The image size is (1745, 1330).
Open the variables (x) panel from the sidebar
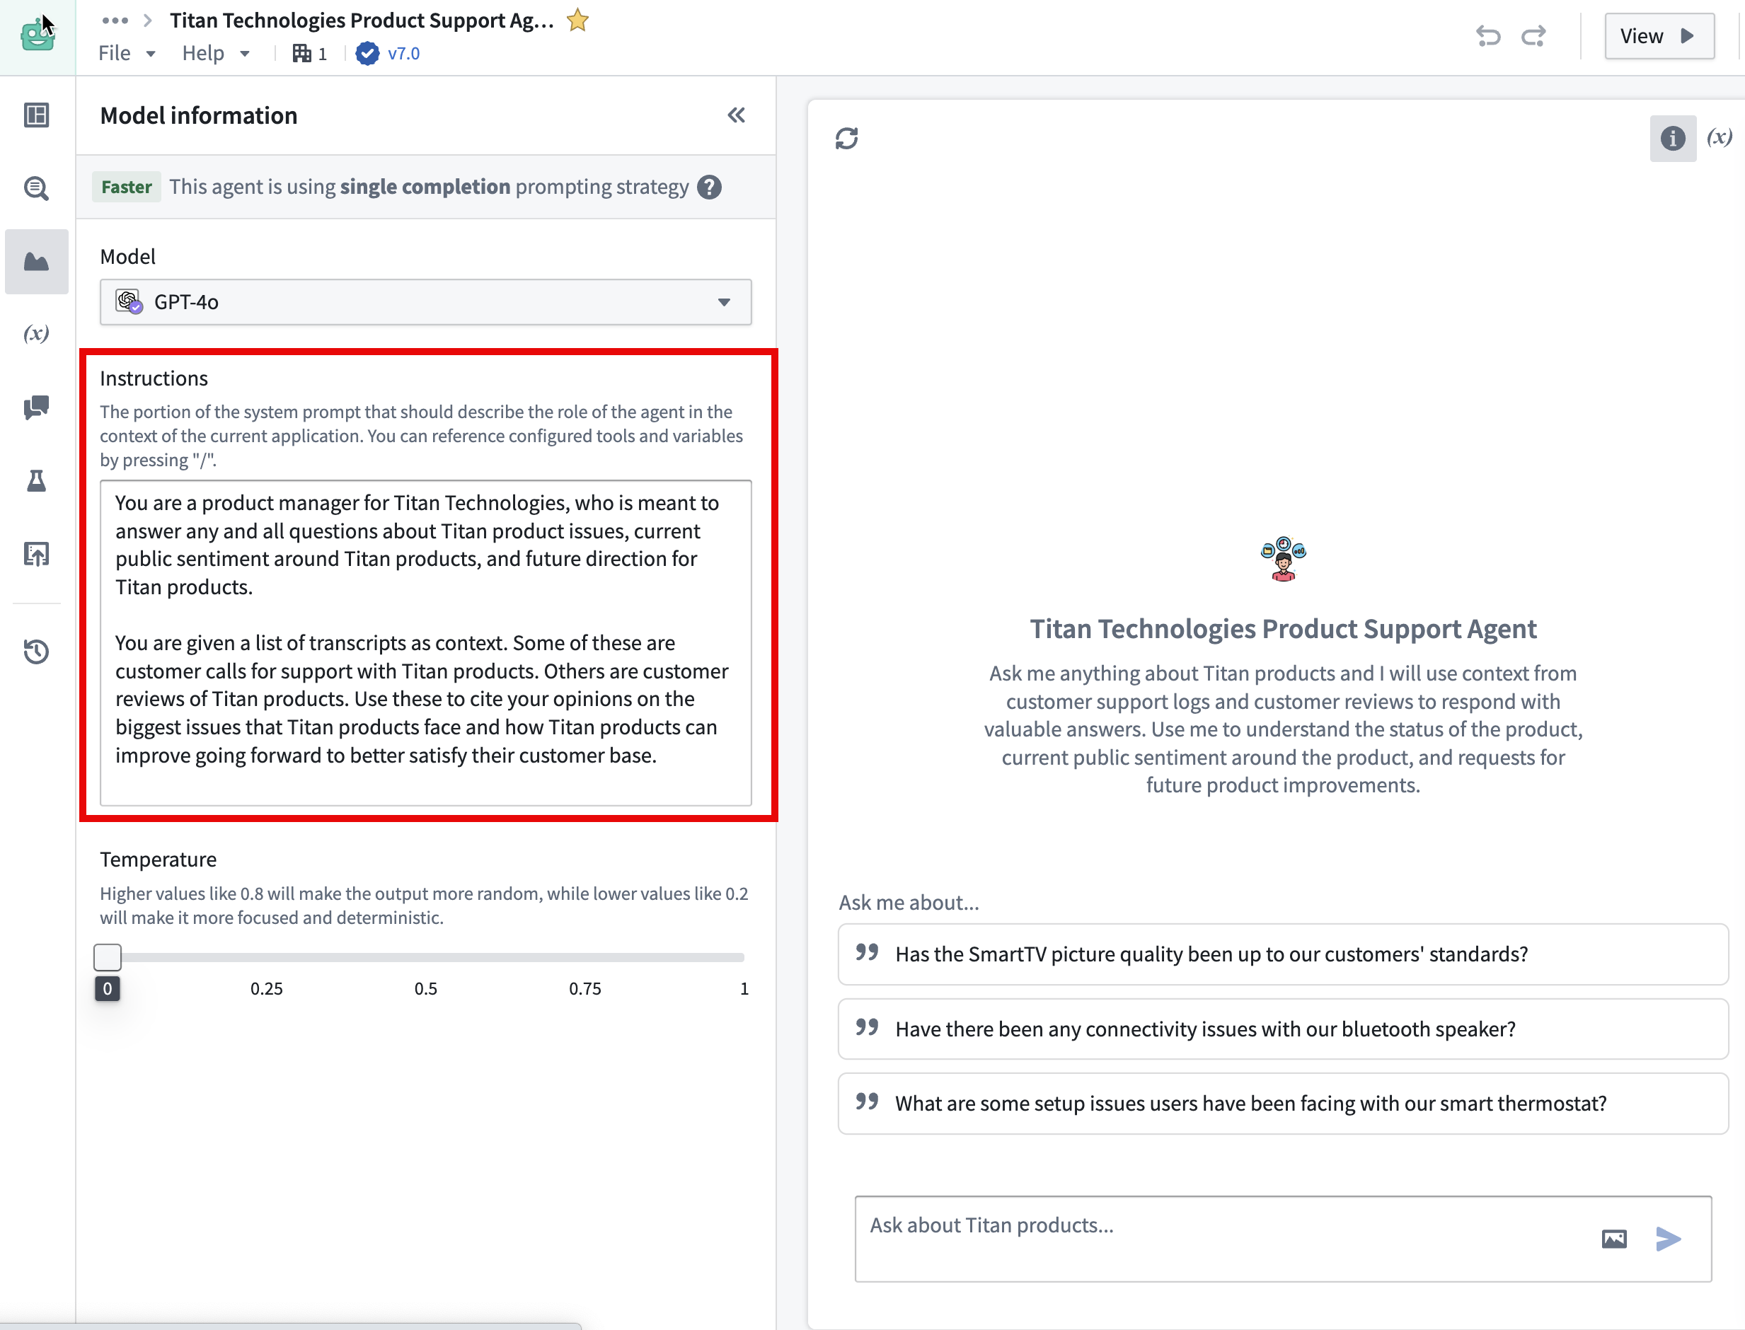36,333
